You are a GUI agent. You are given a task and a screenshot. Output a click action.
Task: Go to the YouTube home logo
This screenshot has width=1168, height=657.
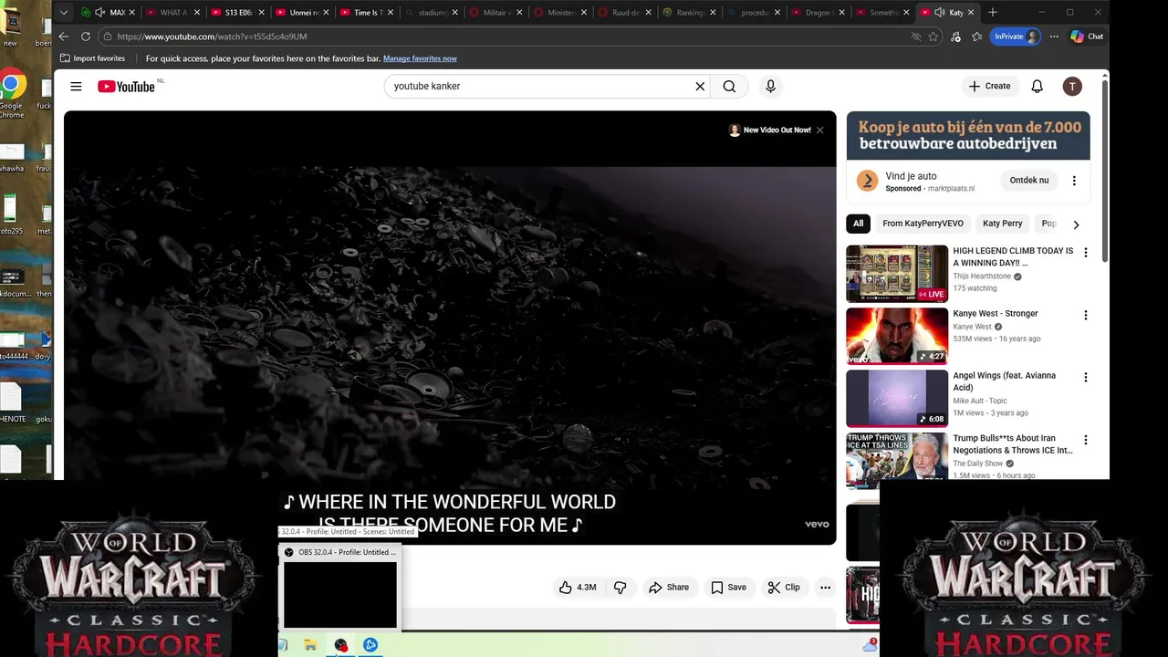[127, 87]
